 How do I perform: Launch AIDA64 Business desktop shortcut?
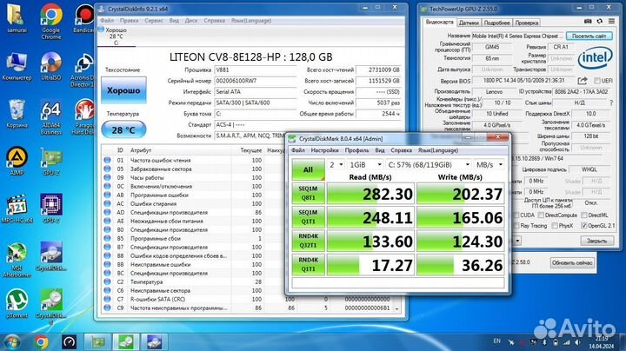tap(51, 117)
